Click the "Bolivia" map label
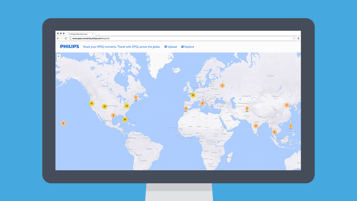This screenshot has width=357, height=201. [x=139, y=155]
